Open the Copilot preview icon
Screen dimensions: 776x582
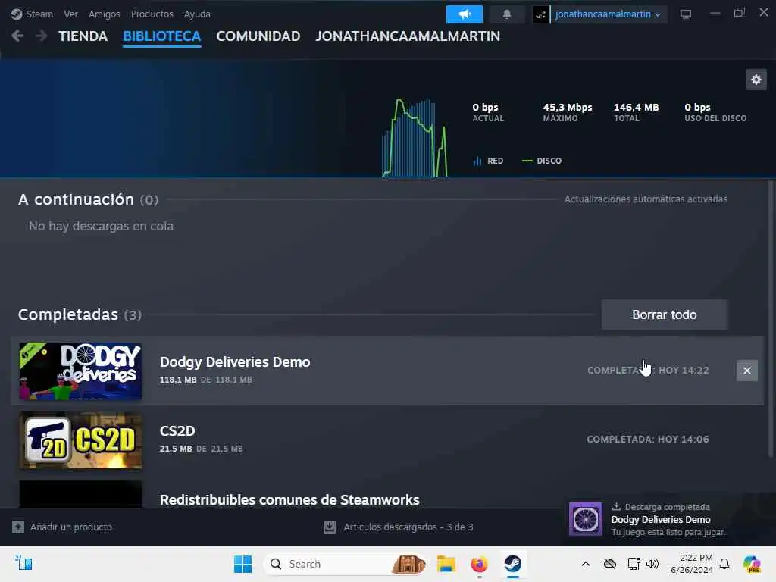751,564
